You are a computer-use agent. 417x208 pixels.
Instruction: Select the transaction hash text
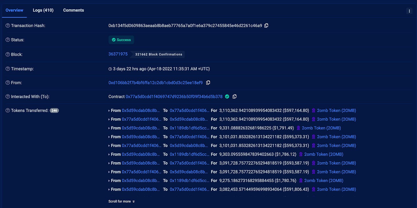[185, 25]
